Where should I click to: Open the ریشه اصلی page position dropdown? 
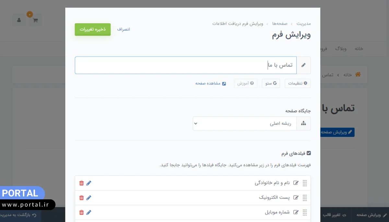click(x=245, y=123)
